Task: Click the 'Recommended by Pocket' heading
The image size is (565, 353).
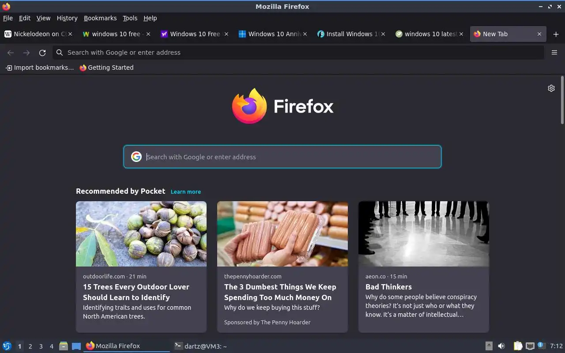Action: (121, 191)
